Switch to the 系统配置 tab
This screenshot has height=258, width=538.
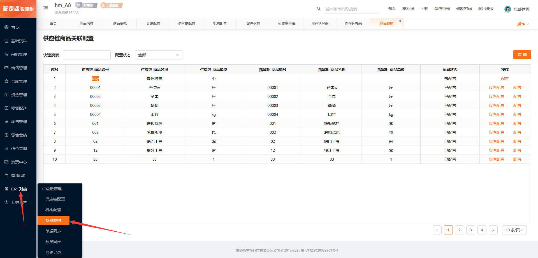click(153, 24)
